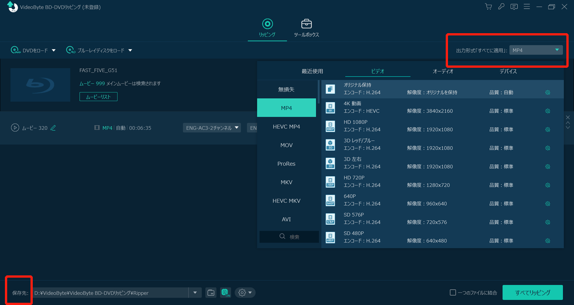The image size is (574, 305).
Task: Edit ムービー 320 title via pencil icon
Action: coord(53,127)
